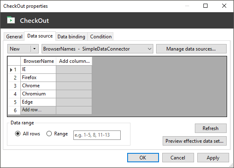Close the CheckOut properties dialog
The width and height of the screenshot is (234, 168).
pos(224,6)
